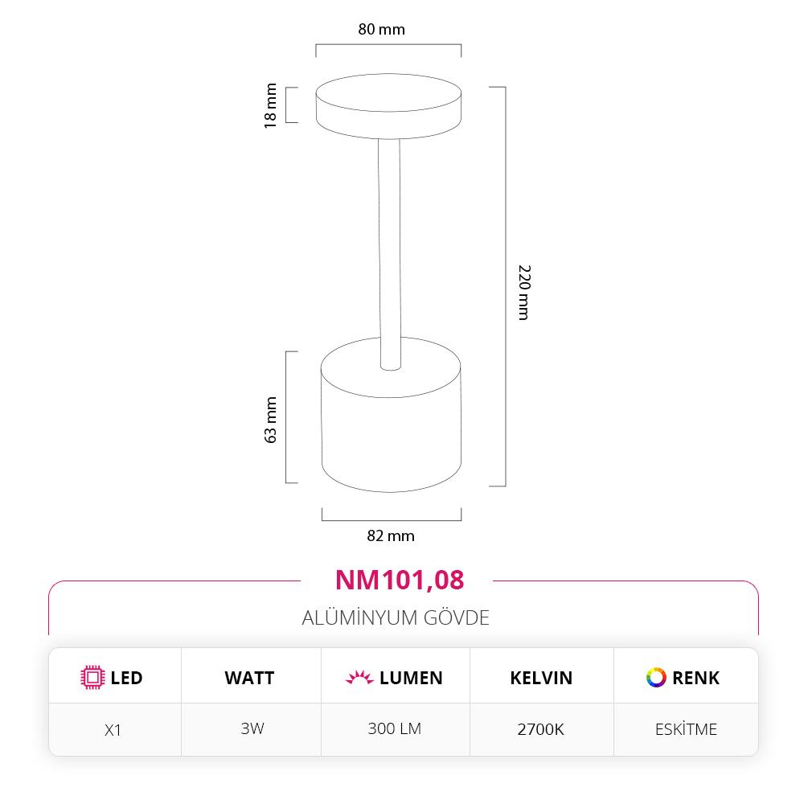Click the rainbow color wheel icon
The image size is (804, 804).
point(656,678)
